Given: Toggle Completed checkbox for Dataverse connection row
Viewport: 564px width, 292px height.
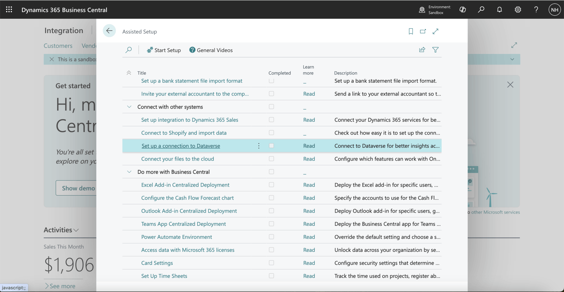Looking at the screenshot, I should pos(271,146).
